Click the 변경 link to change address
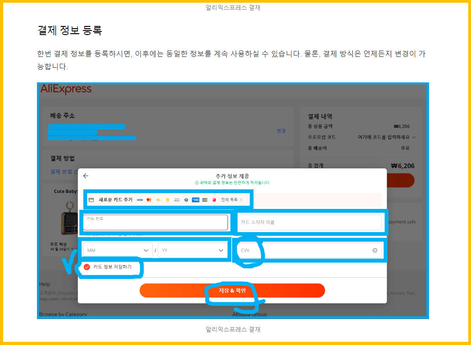 point(282,130)
